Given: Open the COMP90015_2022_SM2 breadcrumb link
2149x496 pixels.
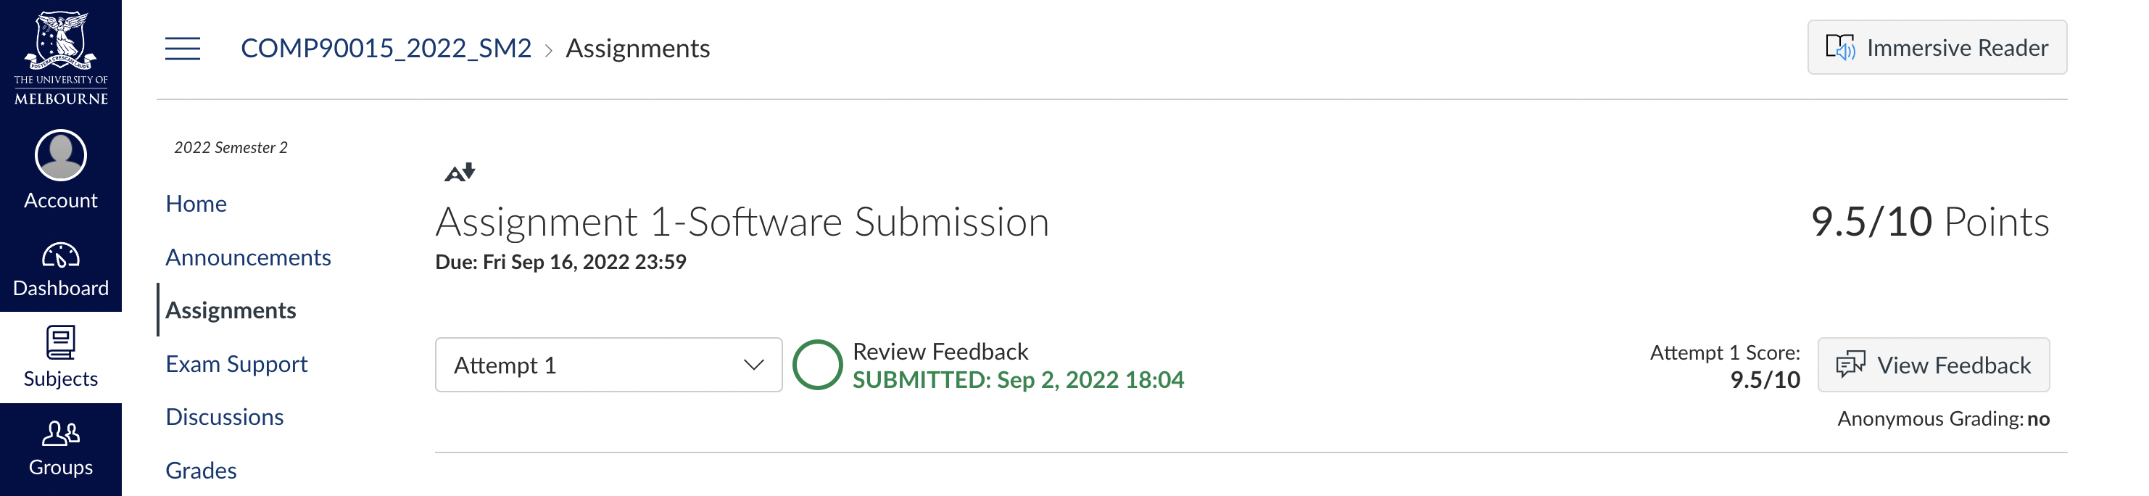Looking at the screenshot, I should pos(386,49).
